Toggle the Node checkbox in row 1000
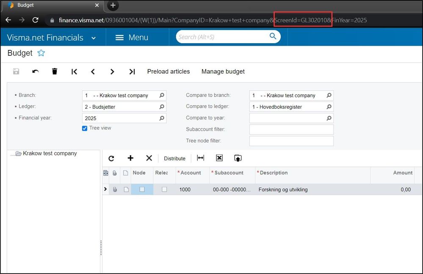The width and height of the screenshot is (423, 274). pyautogui.click(x=142, y=189)
